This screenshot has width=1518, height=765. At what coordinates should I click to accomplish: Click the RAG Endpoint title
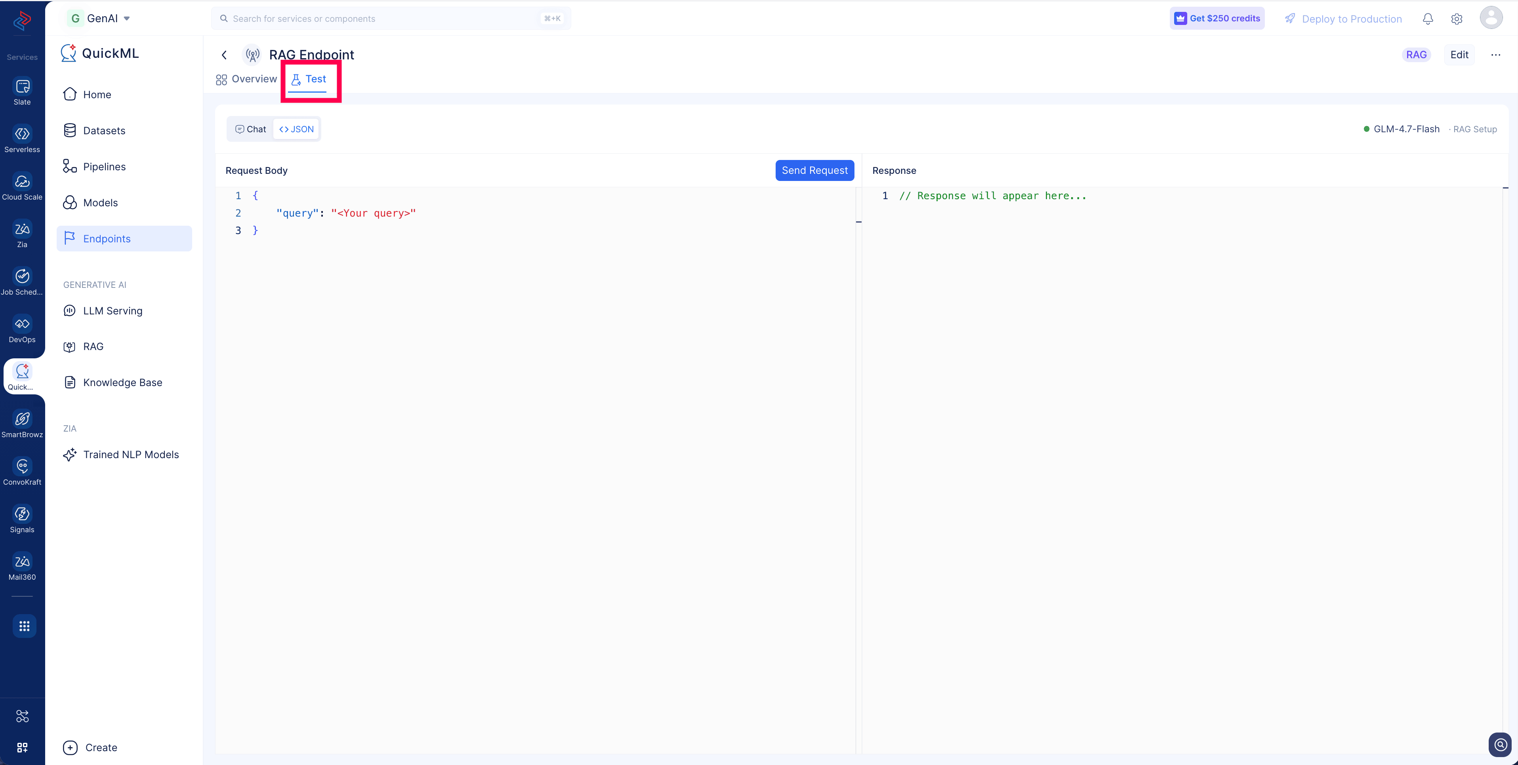click(x=312, y=55)
